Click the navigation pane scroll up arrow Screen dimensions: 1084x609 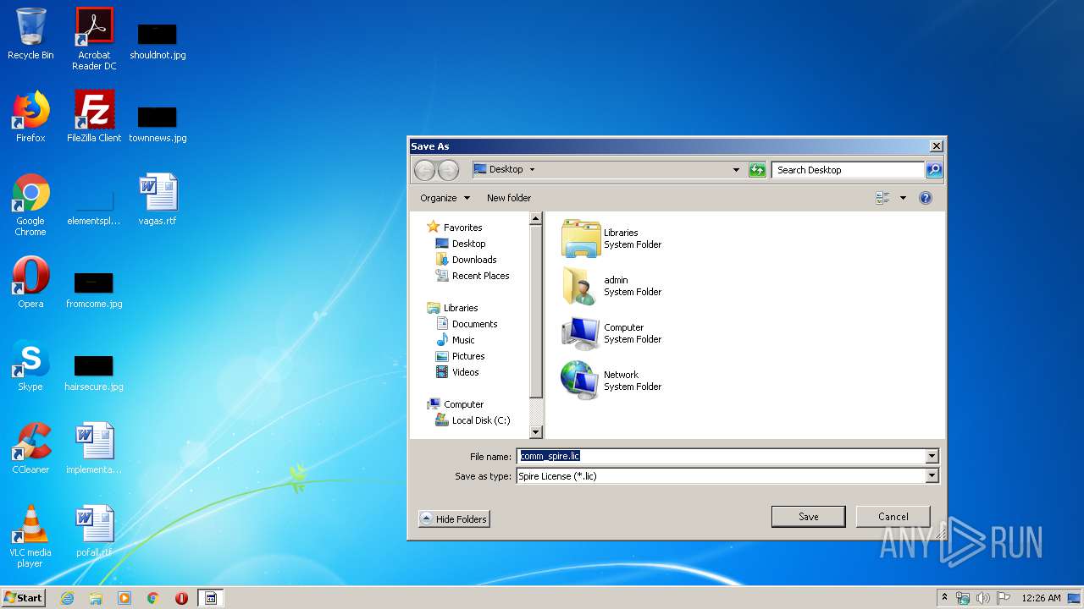(x=535, y=219)
